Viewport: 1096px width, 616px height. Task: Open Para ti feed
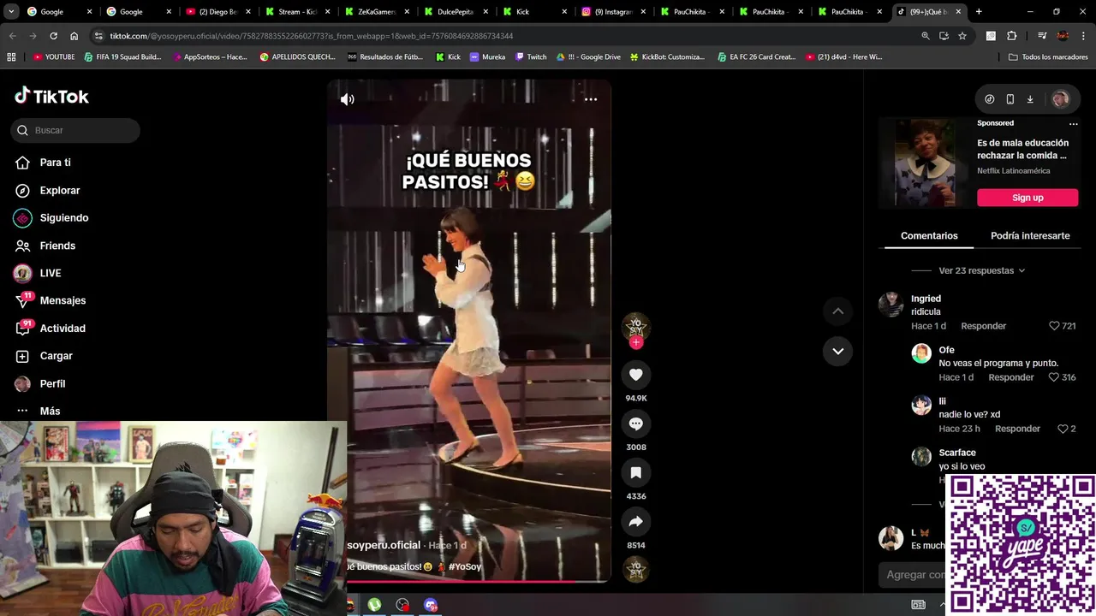point(55,163)
